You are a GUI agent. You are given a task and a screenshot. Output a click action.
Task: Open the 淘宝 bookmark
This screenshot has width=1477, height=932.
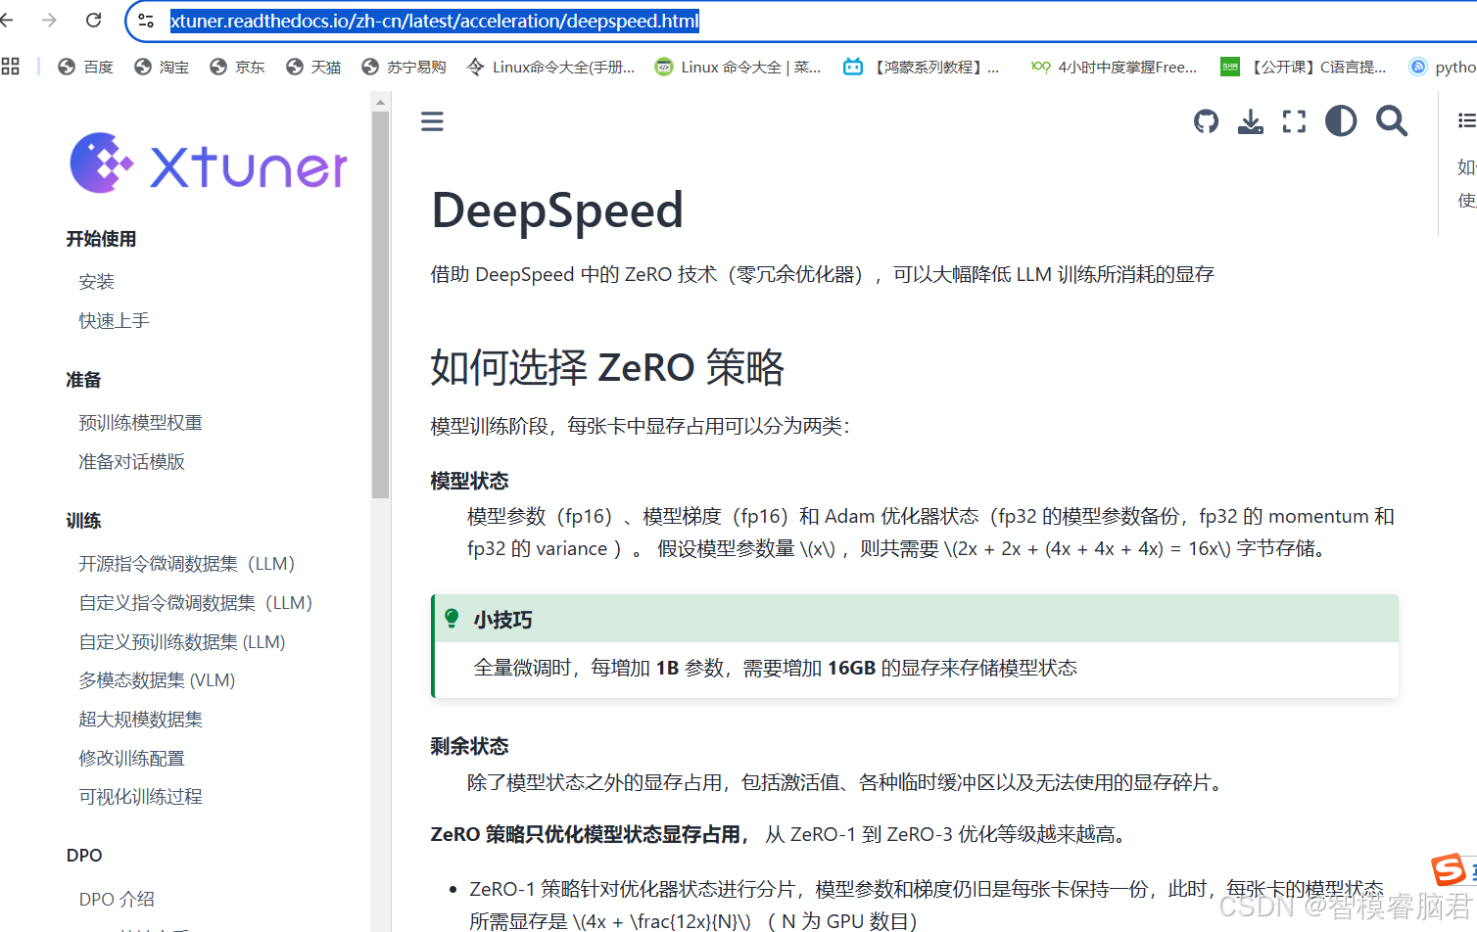point(163,67)
